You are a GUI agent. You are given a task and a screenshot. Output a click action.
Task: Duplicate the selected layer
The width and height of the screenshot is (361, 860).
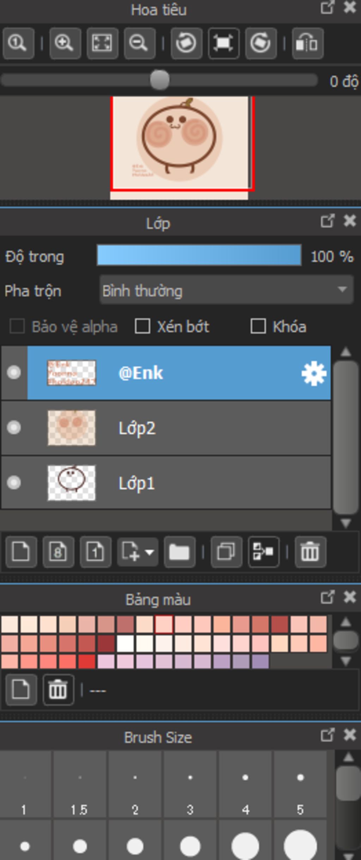click(x=226, y=552)
